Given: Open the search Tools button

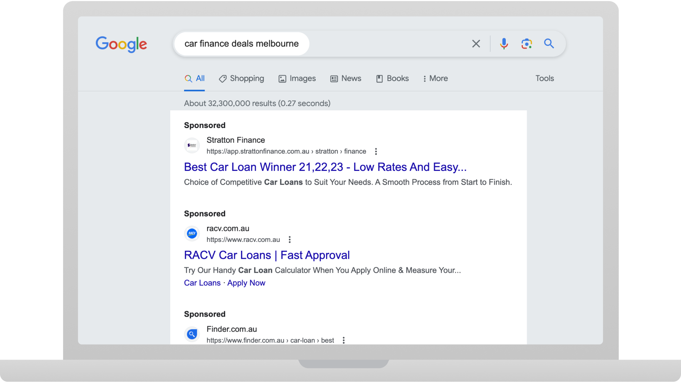Looking at the screenshot, I should point(544,78).
